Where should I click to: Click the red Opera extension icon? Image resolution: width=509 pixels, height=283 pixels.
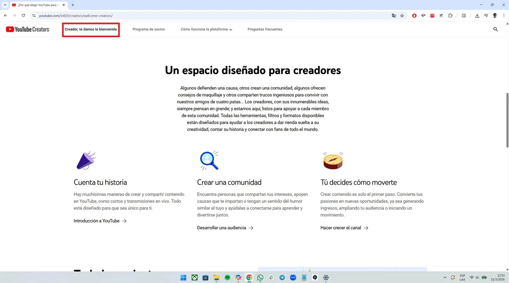pos(414,15)
